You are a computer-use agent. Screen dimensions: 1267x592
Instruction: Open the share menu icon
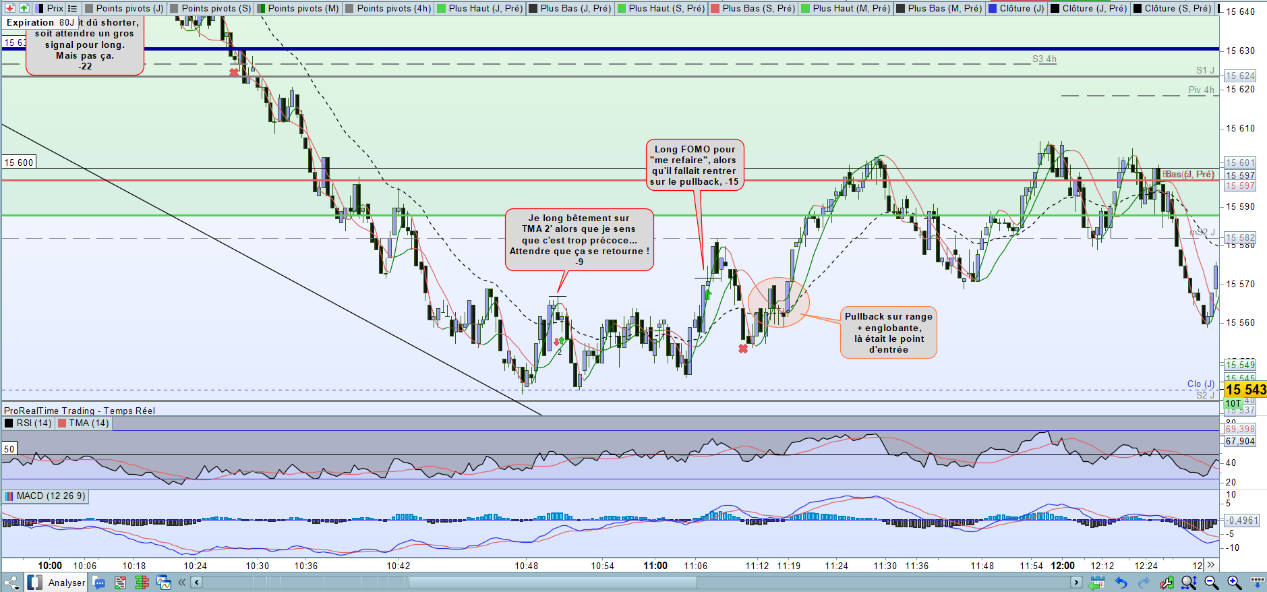[12, 583]
